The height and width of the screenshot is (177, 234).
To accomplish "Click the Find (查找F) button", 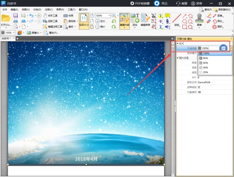I will tap(206, 10).
